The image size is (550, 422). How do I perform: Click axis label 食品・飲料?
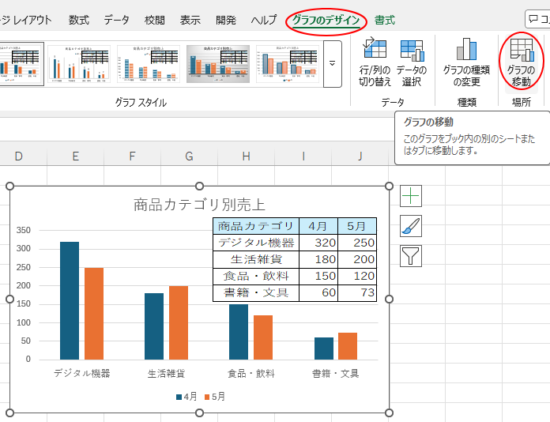click(251, 374)
